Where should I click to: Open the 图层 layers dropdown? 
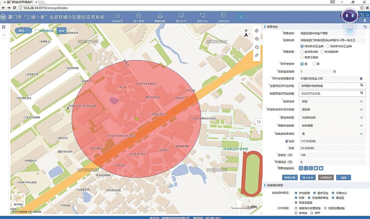(x=23, y=31)
